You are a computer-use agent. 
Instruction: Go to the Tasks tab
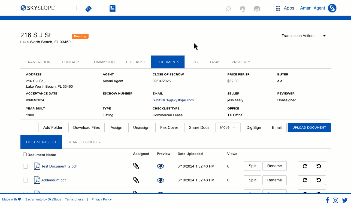pos(215,62)
